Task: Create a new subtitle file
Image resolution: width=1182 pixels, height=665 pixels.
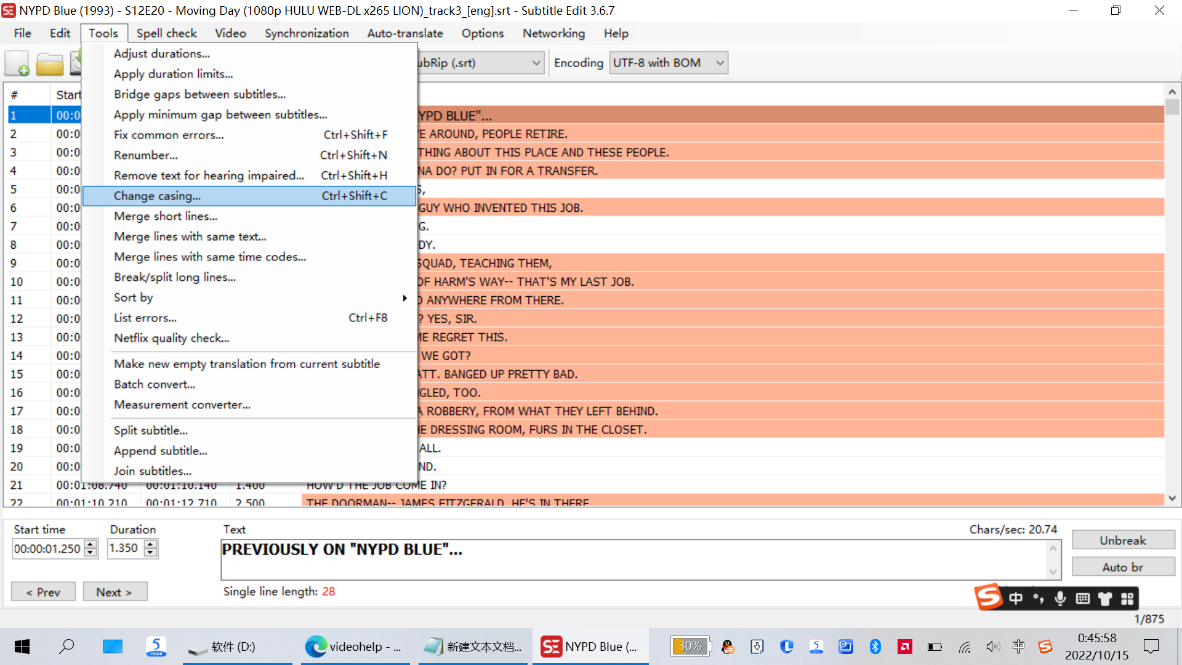Action: (17, 62)
